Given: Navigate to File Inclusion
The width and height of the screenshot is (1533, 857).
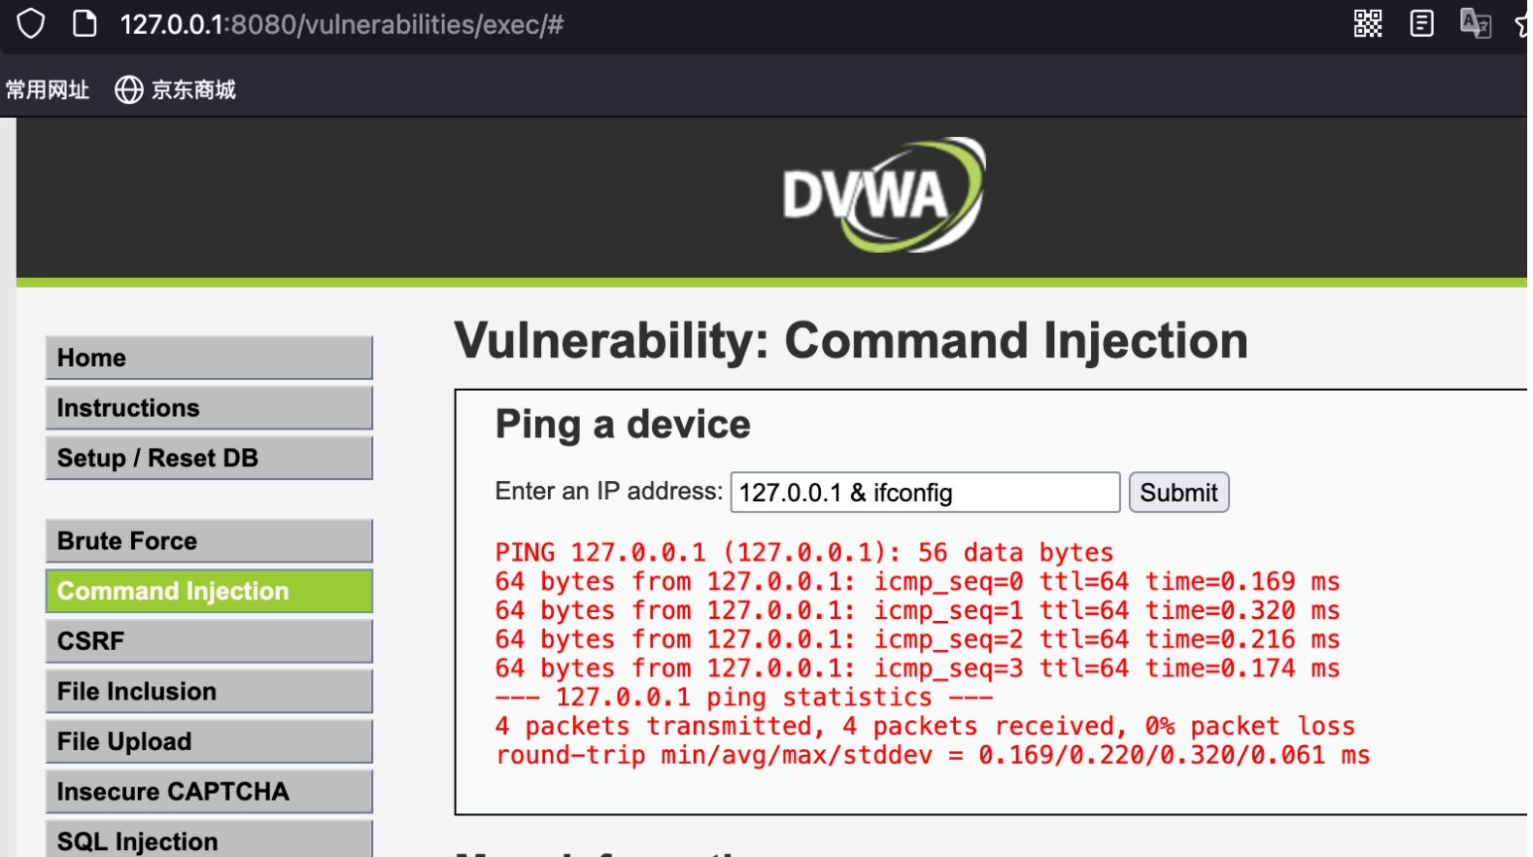Looking at the screenshot, I should 209,691.
